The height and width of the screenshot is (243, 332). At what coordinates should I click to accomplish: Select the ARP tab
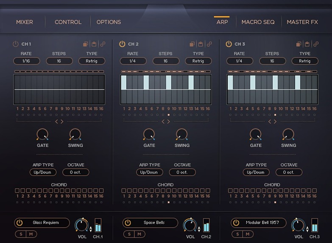[222, 22]
